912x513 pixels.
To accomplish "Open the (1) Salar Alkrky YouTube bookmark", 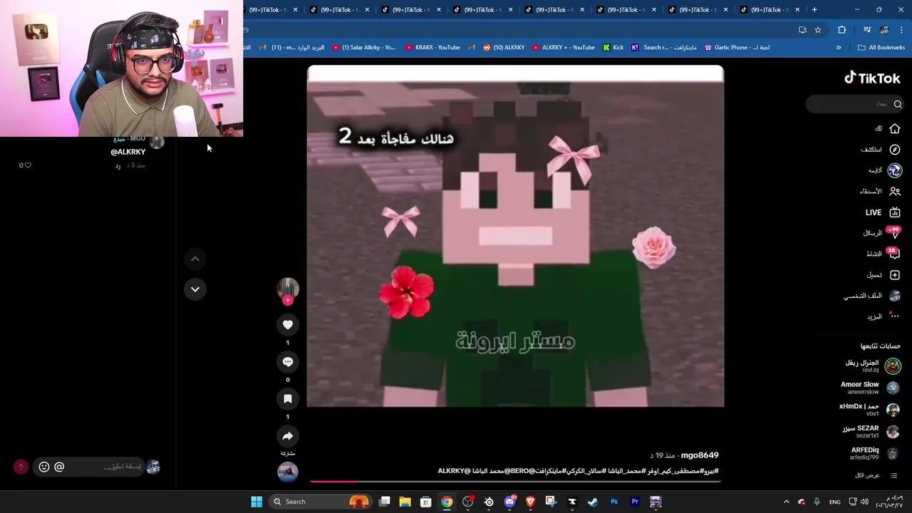I will tap(363, 48).
